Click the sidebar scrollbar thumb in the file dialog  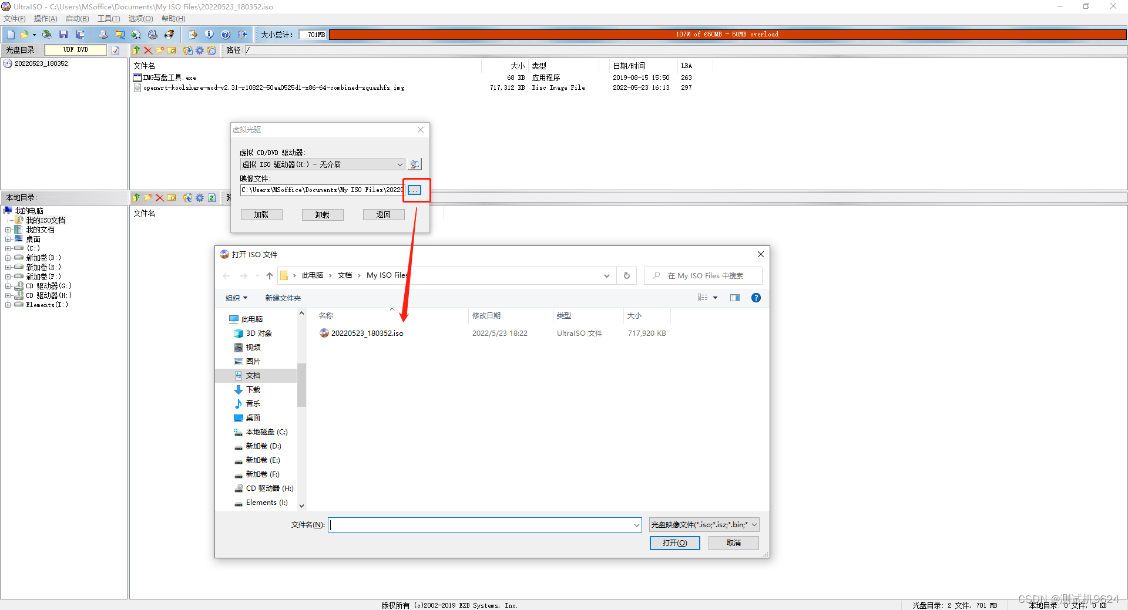(302, 385)
